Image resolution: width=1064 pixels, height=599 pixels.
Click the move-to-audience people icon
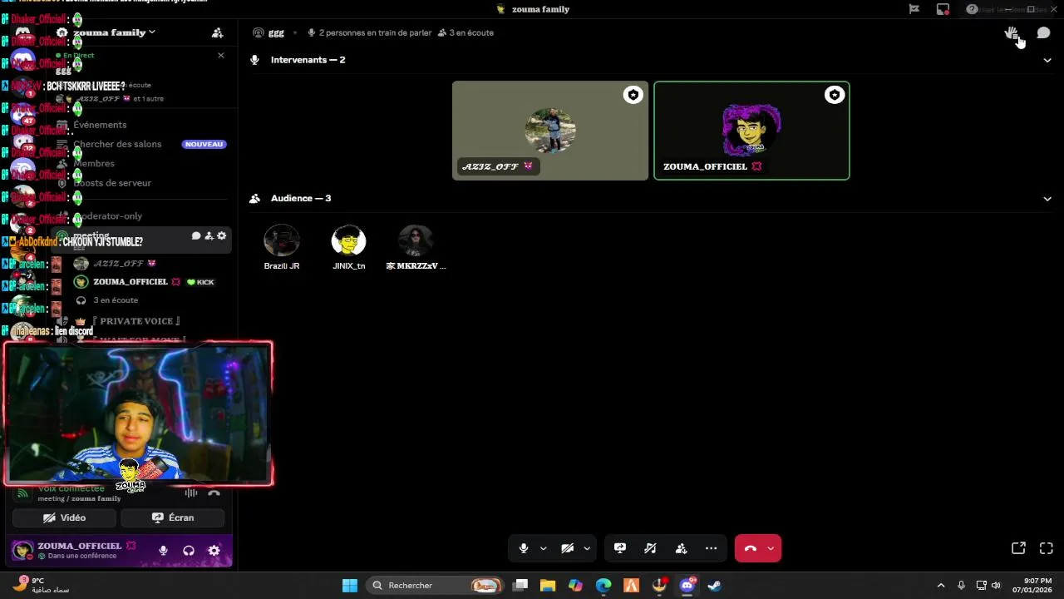point(681,548)
